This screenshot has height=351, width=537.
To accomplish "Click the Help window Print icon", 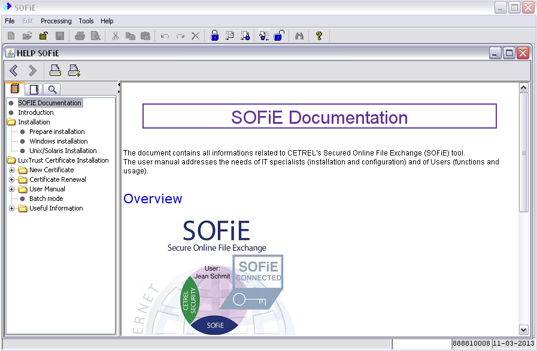I will click(55, 71).
